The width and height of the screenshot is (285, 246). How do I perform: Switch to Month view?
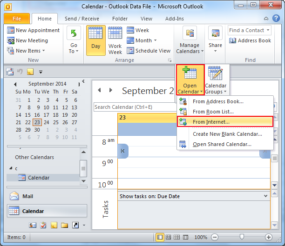pyautogui.click(x=142, y=40)
